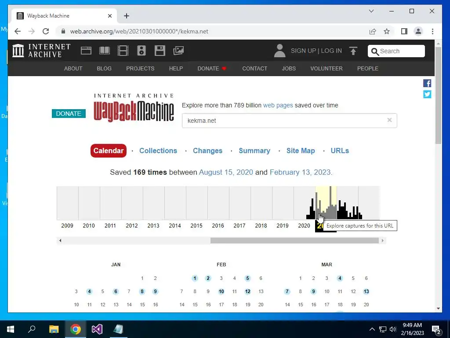This screenshot has width=450, height=338.
Task: Open the BLOG menu item
Action: [104, 68]
